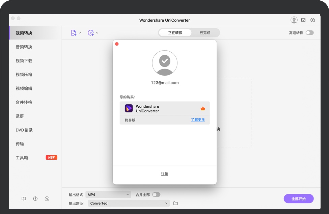Viewport: 329px width, 214px height.
Task: Click the add file icon
Action: click(x=73, y=33)
